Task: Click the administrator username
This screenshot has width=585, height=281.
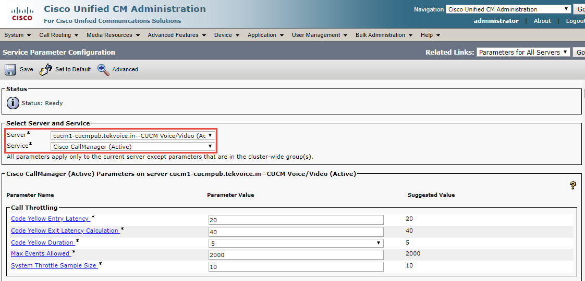Action: point(496,21)
